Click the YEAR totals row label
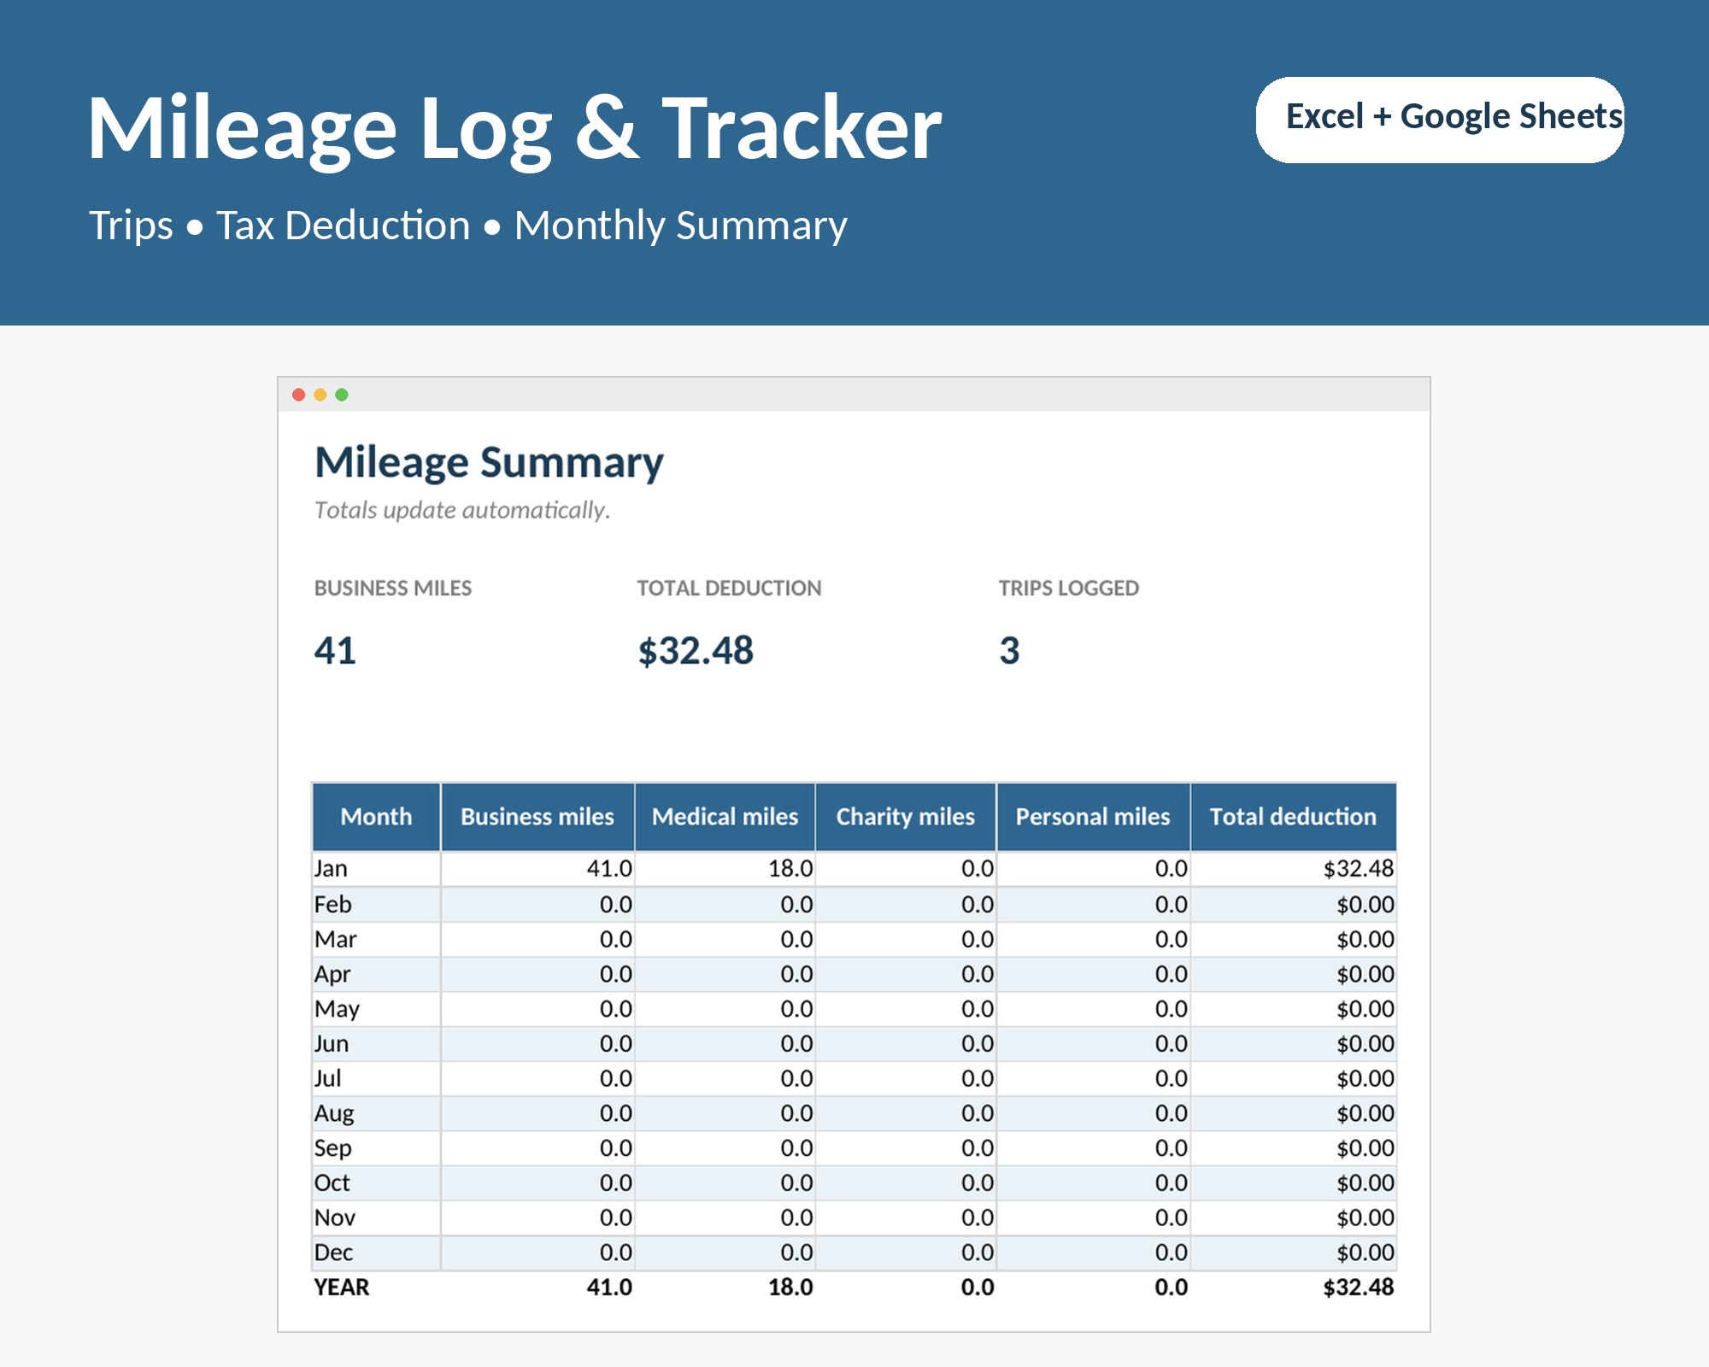 pyautogui.click(x=342, y=1288)
